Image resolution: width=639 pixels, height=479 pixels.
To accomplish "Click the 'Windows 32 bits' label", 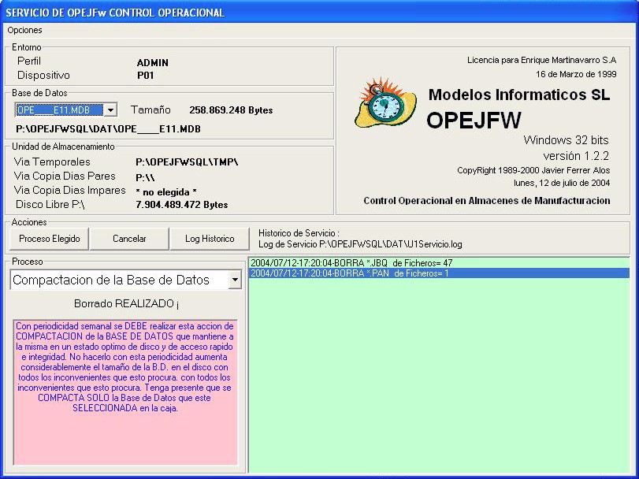I will click(x=566, y=140).
